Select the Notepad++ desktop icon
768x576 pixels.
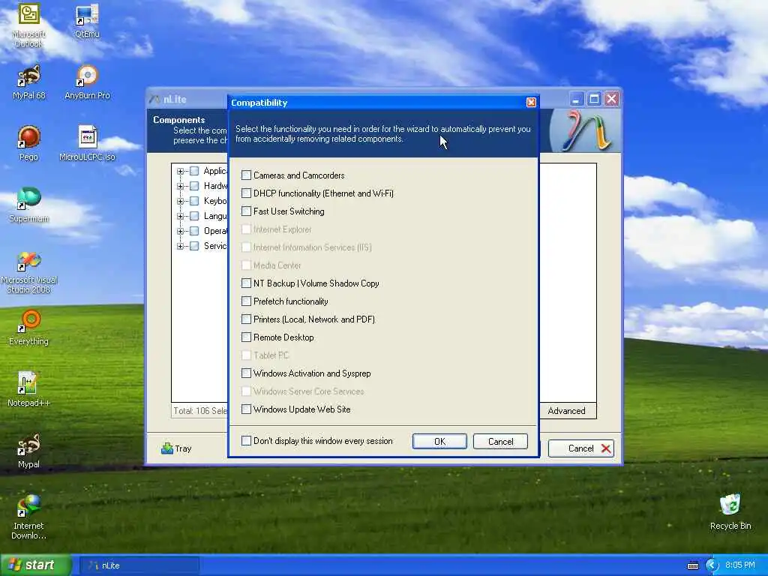pyautogui.click(x=29, y=389)
